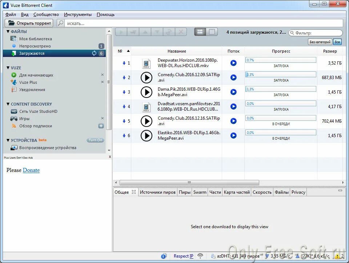Collapse the VUZE sidebar section
Screen dimensions: 349x263
8,68
